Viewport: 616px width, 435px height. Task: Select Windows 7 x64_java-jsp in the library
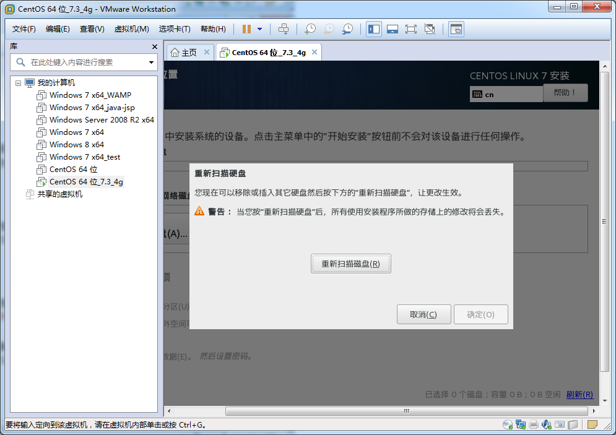[92, 108]
